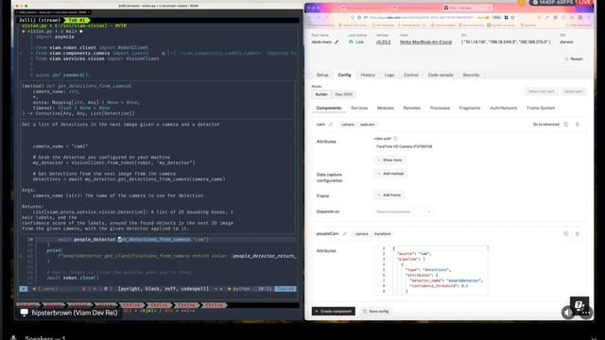Select the Components sub-tab

coord(329,108)
